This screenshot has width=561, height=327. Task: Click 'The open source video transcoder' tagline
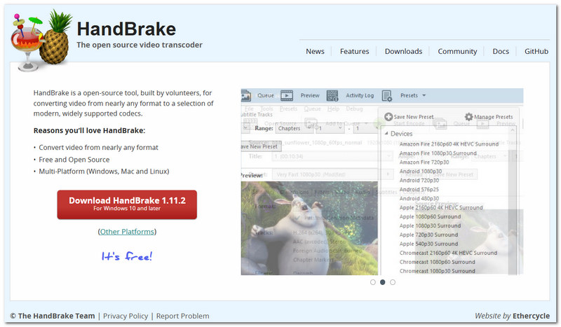coord(140,45)
